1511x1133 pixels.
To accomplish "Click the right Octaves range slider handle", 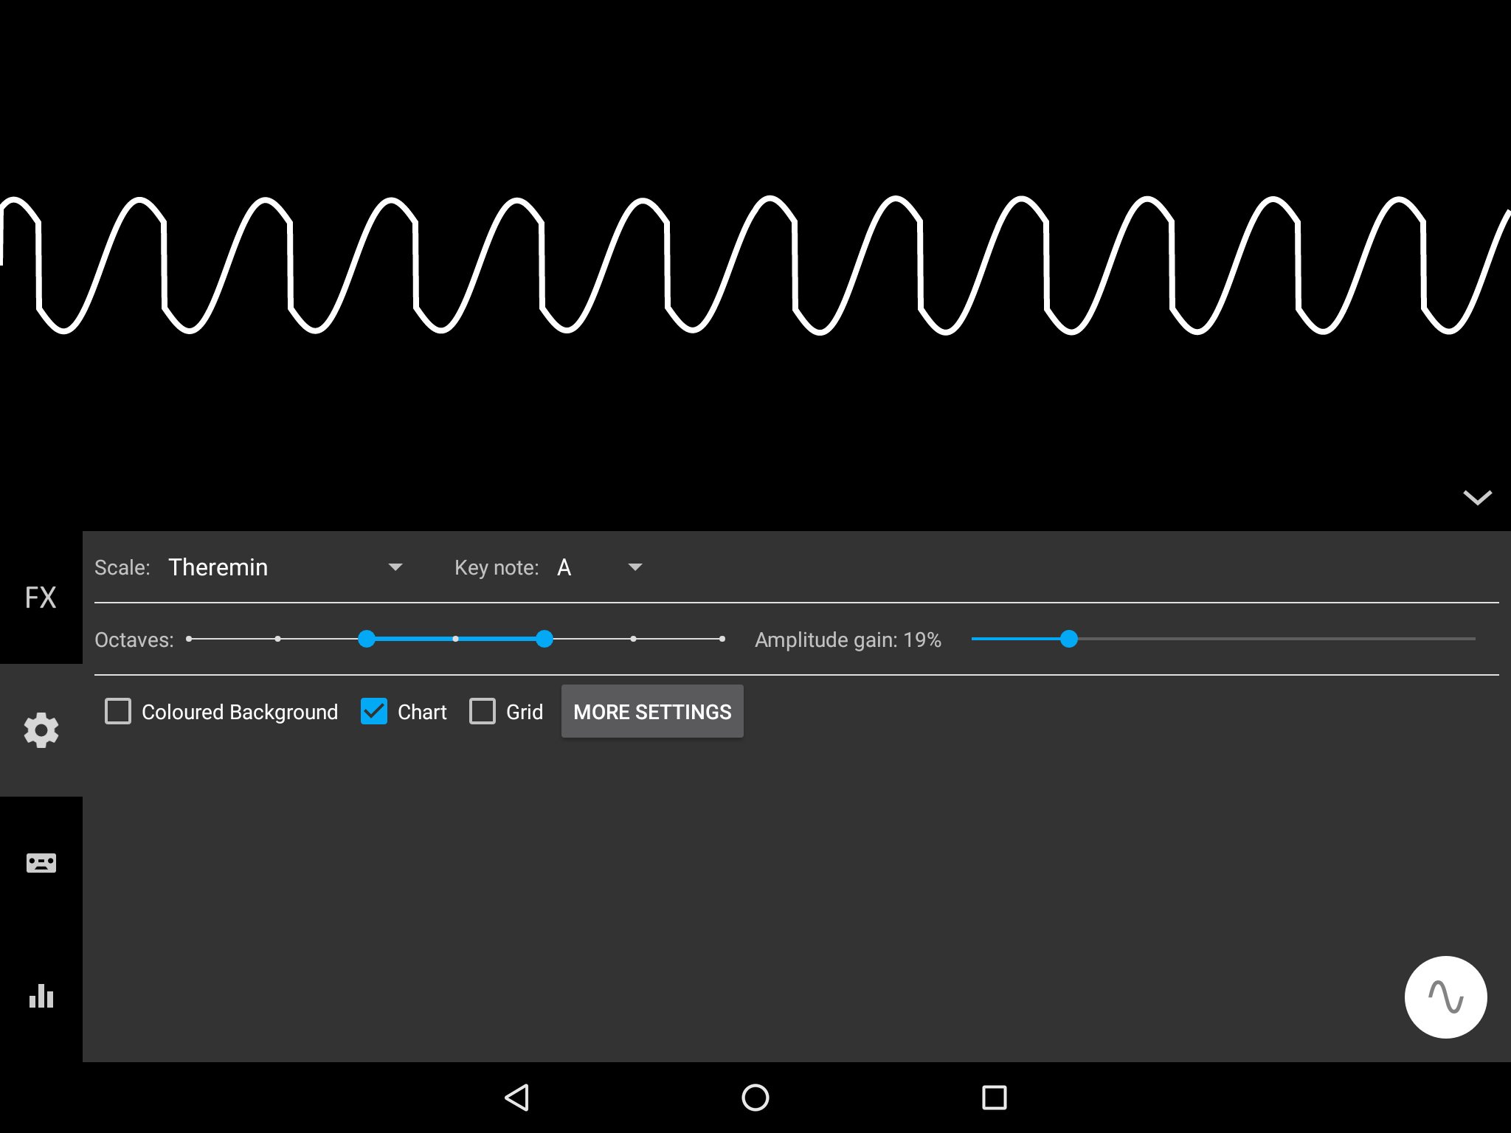I will [x=544, y=639].
